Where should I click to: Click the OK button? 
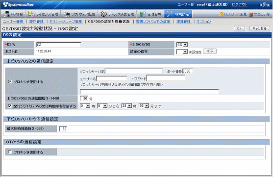pyautogui.click(x=239, y=28)
